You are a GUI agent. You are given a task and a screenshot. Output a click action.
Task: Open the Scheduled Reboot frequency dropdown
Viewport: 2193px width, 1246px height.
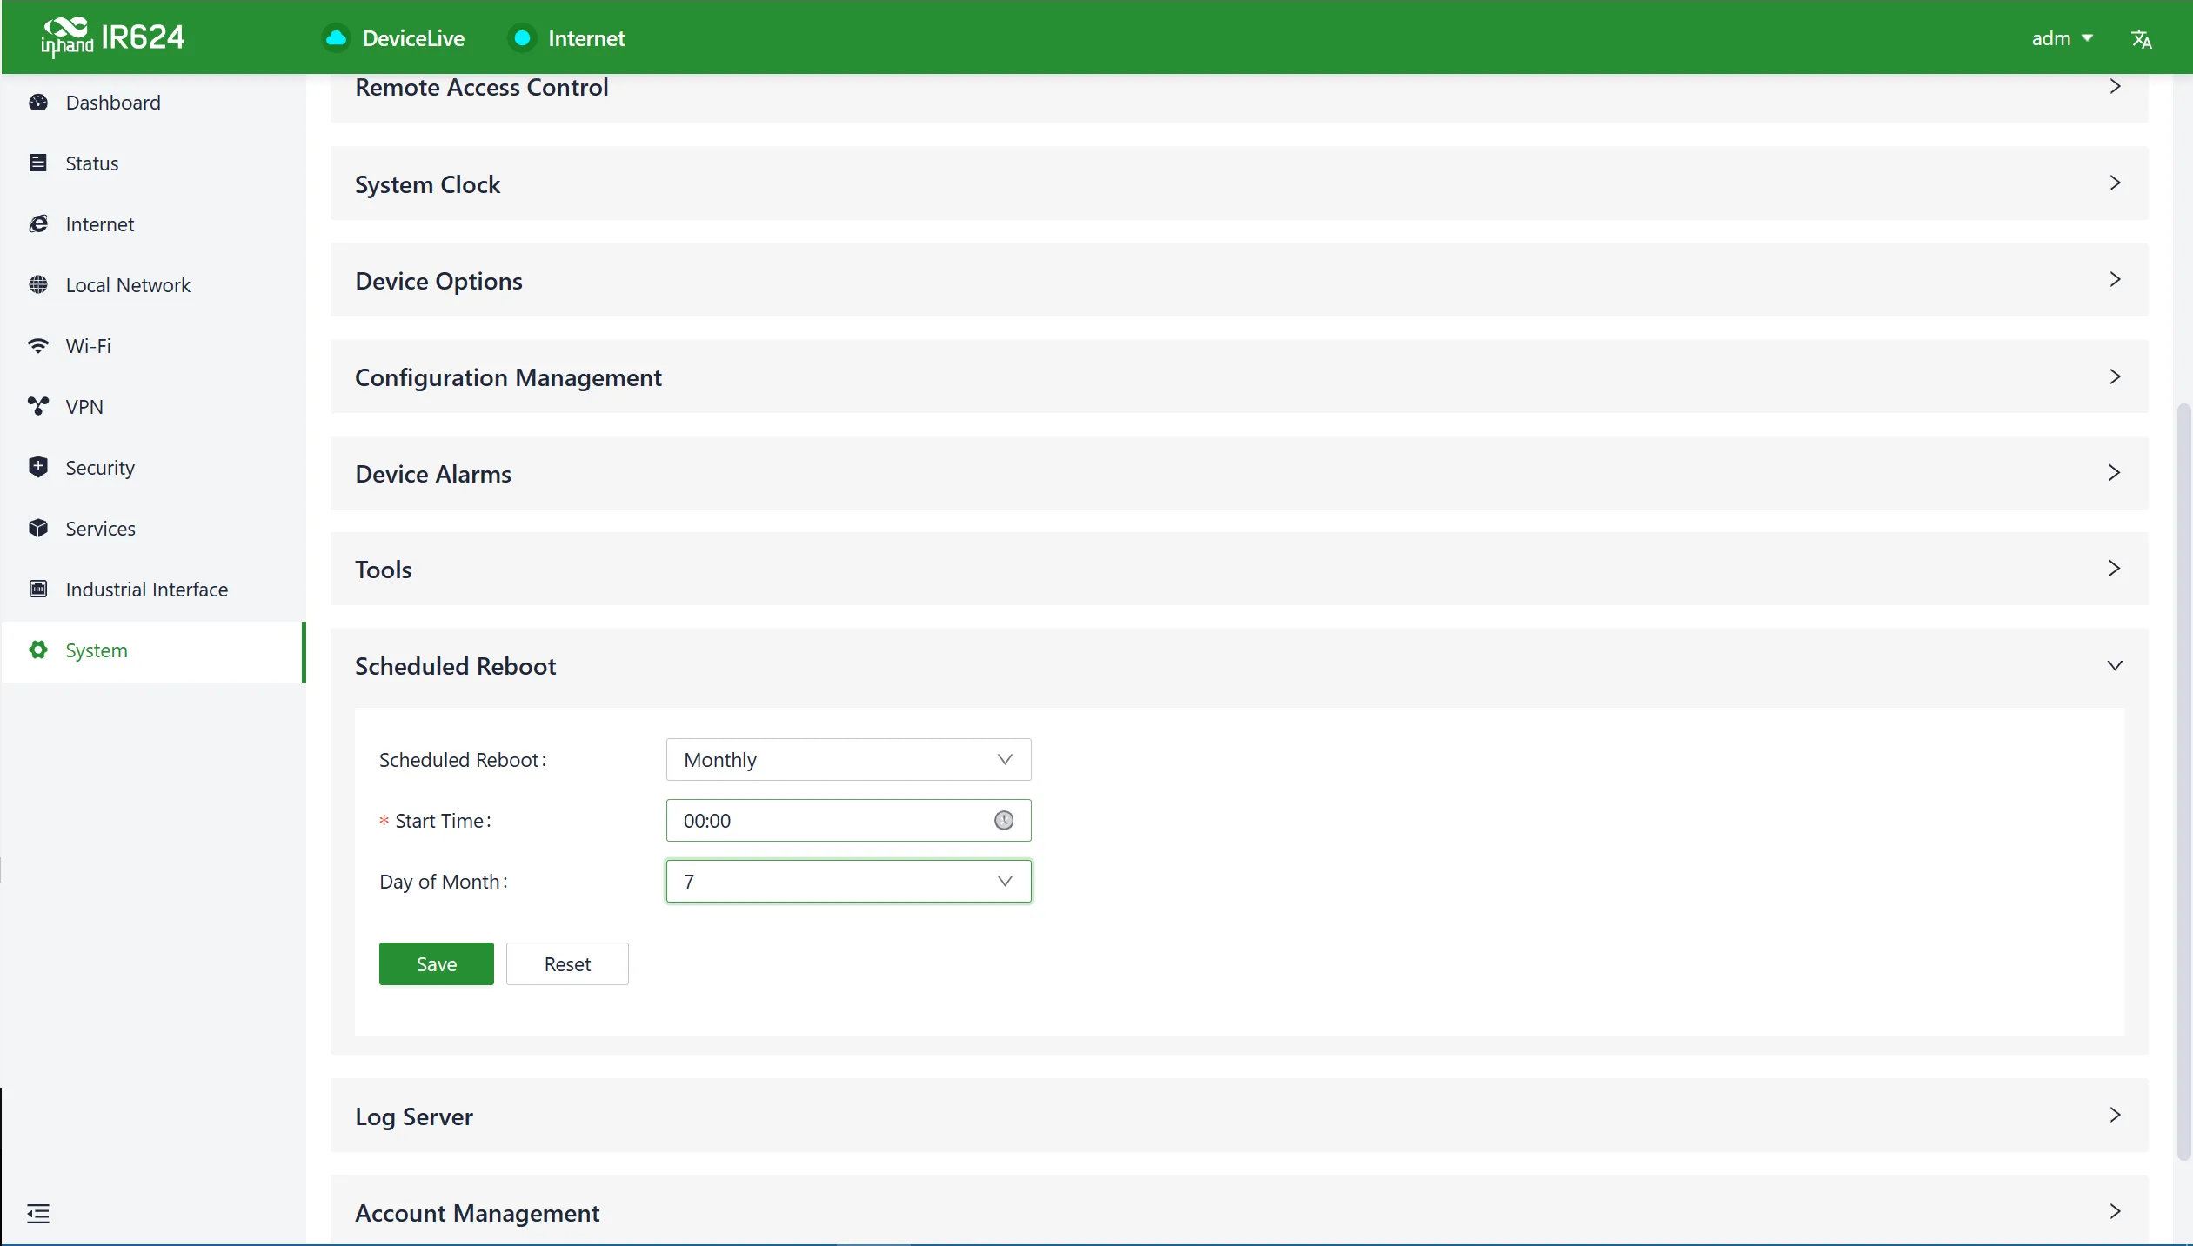(848, 759)
